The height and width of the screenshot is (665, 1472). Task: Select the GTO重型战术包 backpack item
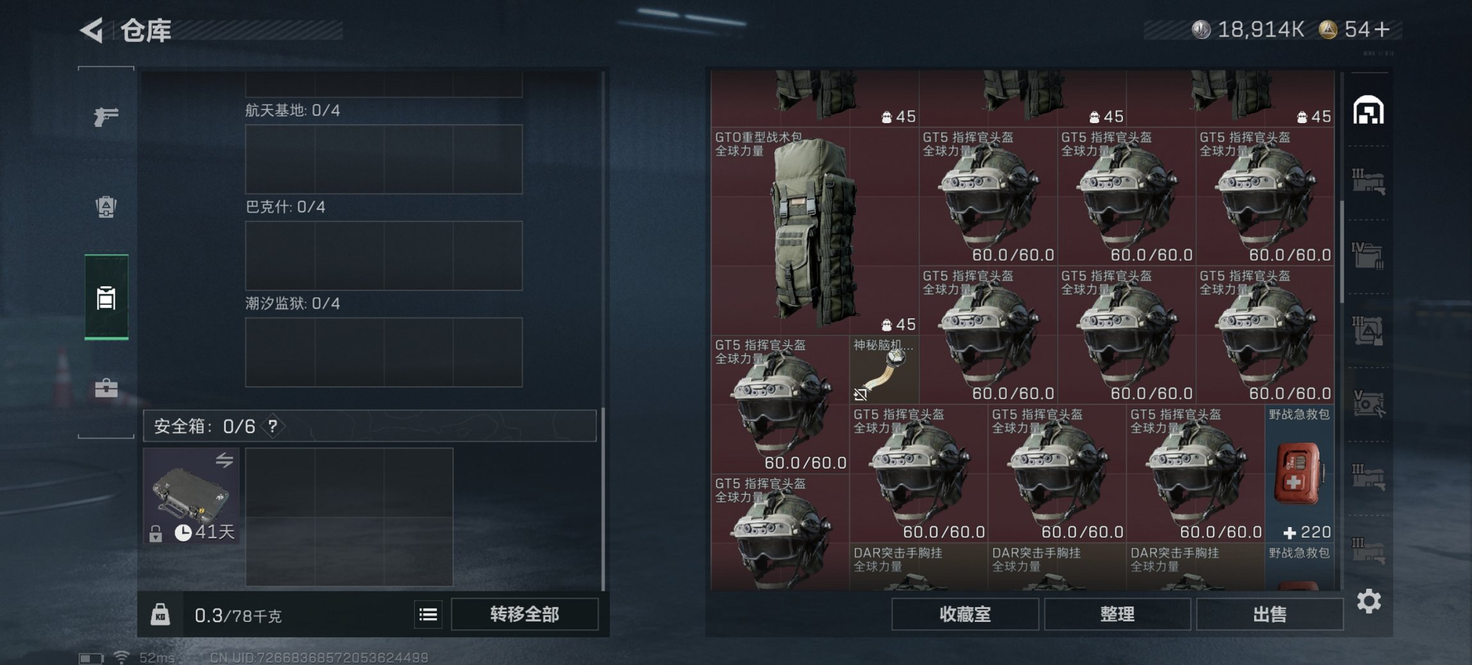coord(815,231)
